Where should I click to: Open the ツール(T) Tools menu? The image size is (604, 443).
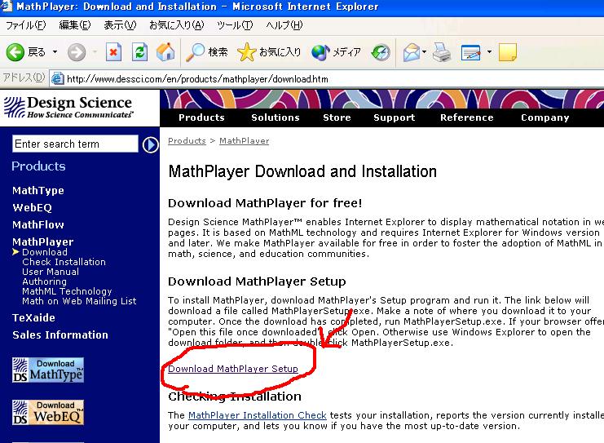click(235, 25)
